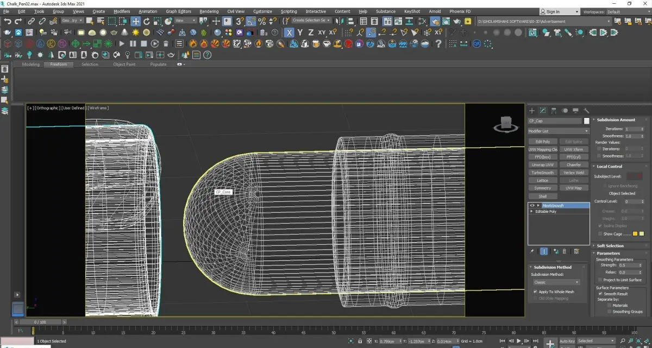Open the Subdivision Method Classic dropdown

(556, 282)
